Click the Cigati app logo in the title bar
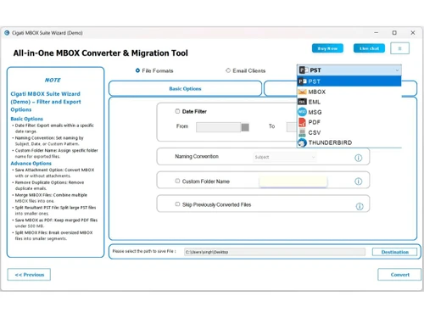This screenshot has height=318, width=424. click(x=7, y=33)
